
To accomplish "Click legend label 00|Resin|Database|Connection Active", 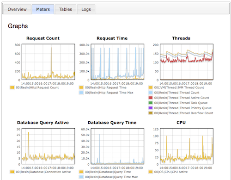I will point(43,172).
